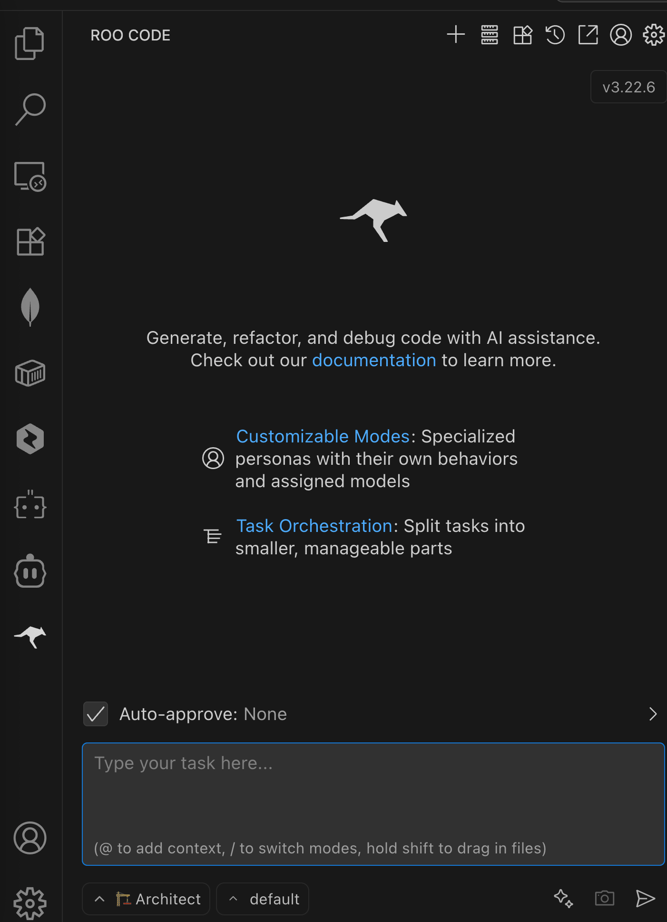Open MCP servers icon in Roo header

(489, 35)
